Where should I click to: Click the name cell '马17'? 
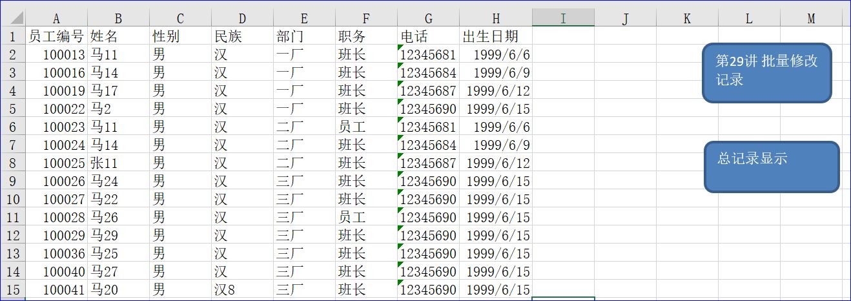[x=119, y=90]
